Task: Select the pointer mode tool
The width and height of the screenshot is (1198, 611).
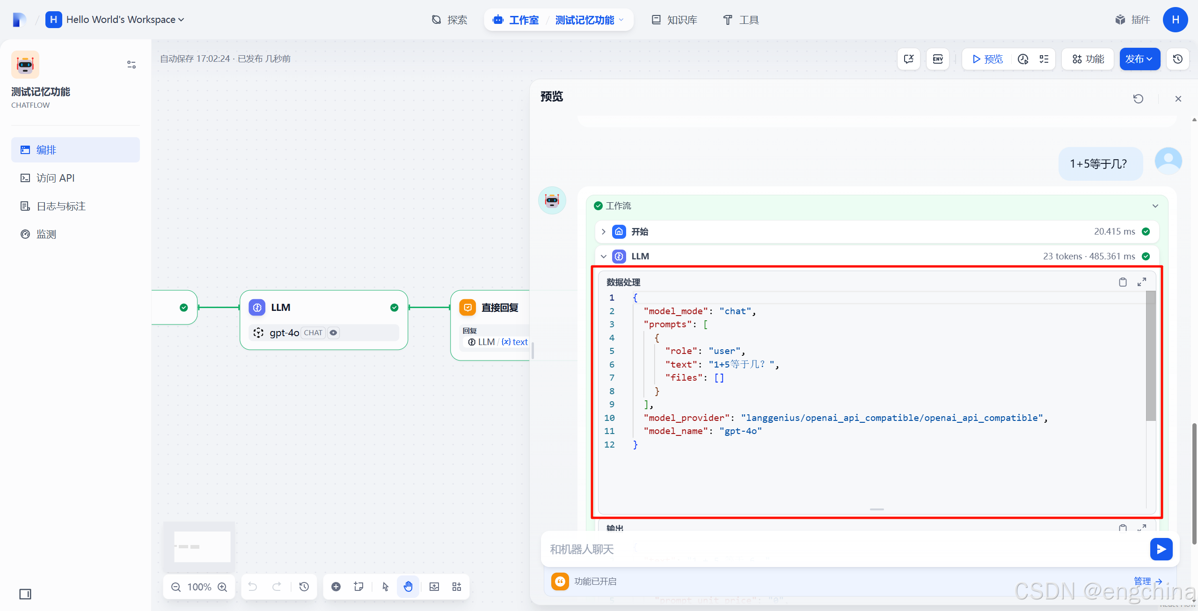Action: point(385,587)
